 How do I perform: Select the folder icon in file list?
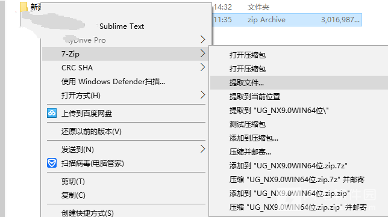[23, 7]
